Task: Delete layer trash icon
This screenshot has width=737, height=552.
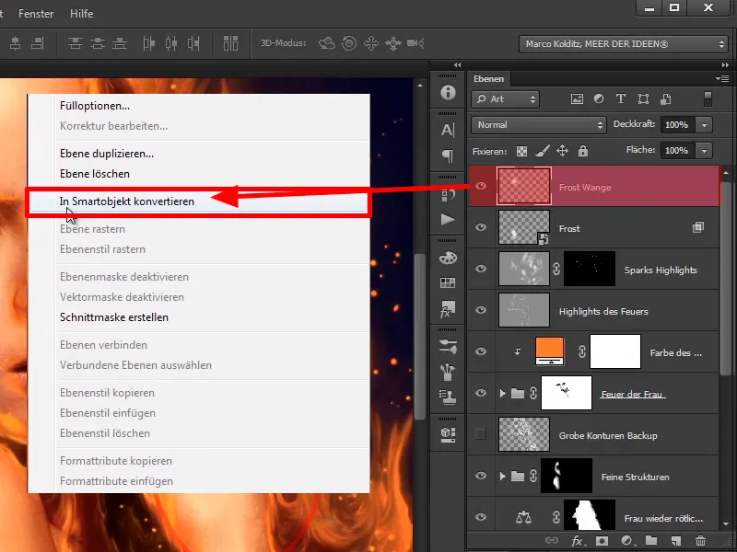Action: point(700,541)
